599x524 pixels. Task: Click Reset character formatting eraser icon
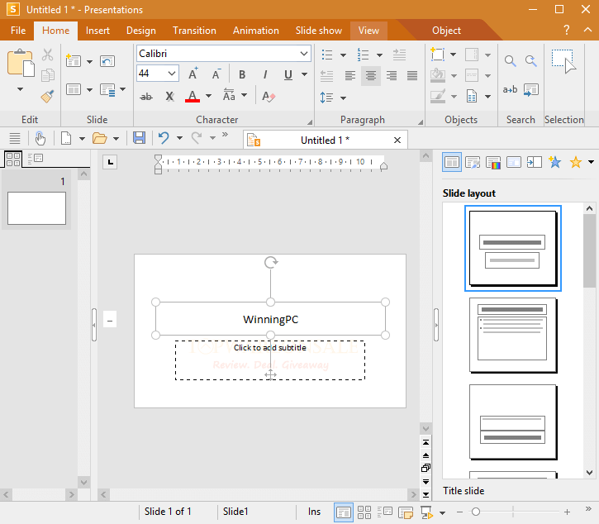coord(269,97)
